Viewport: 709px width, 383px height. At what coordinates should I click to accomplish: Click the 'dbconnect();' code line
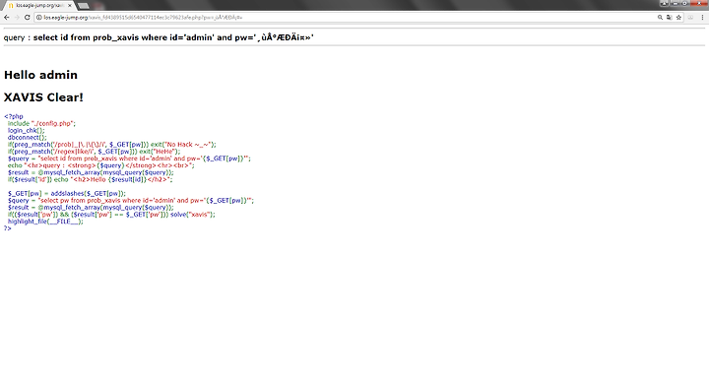click(28, 138)
